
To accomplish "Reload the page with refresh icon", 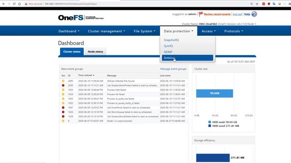I will (14, 4).
